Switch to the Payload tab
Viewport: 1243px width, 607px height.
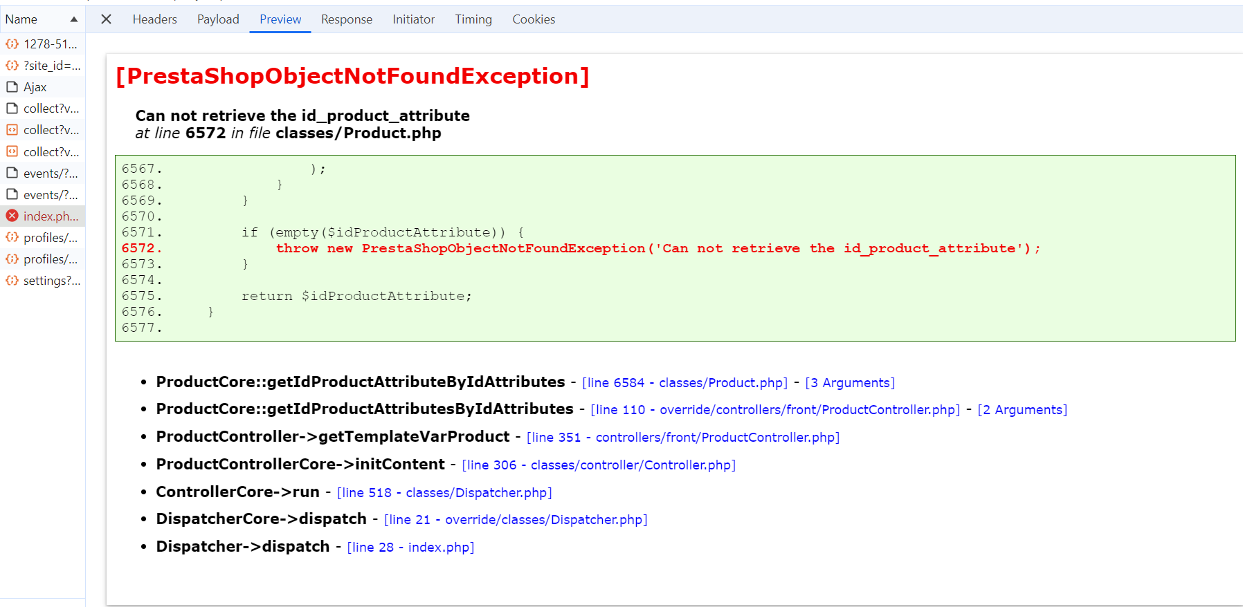coord(218,19)
